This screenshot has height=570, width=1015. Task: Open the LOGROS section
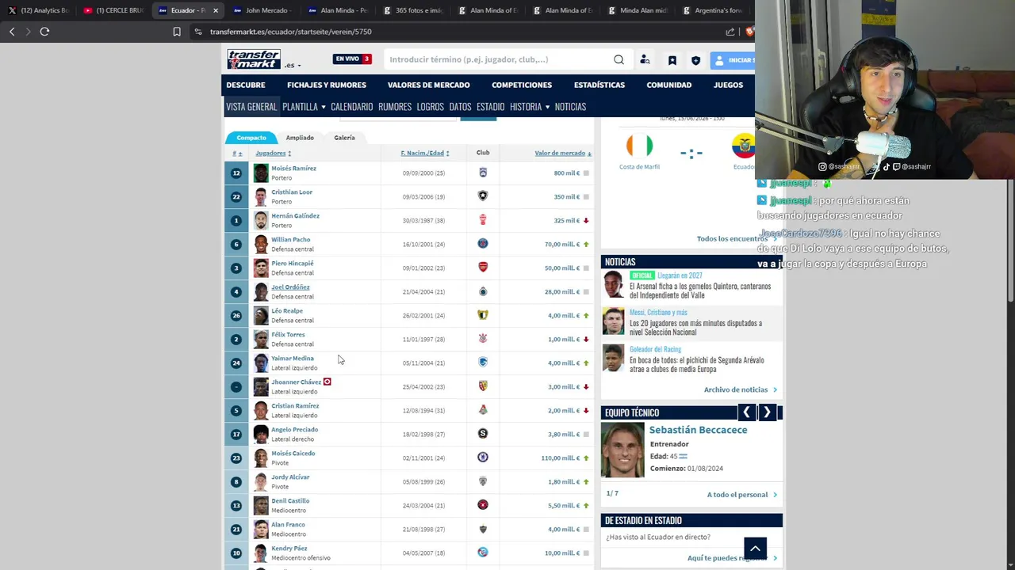tap(431, 107)
